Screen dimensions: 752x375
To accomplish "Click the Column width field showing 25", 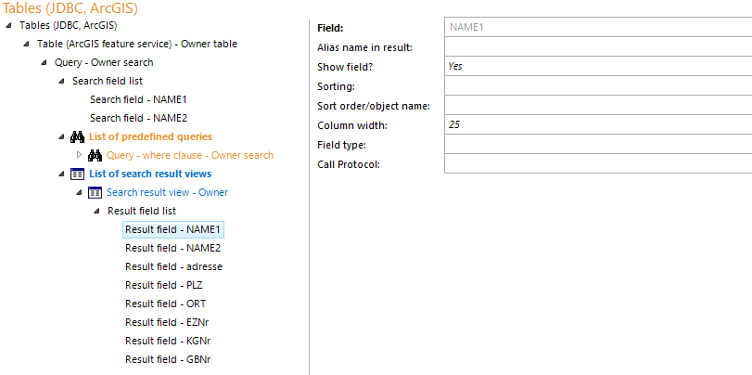I will (598, 124).
